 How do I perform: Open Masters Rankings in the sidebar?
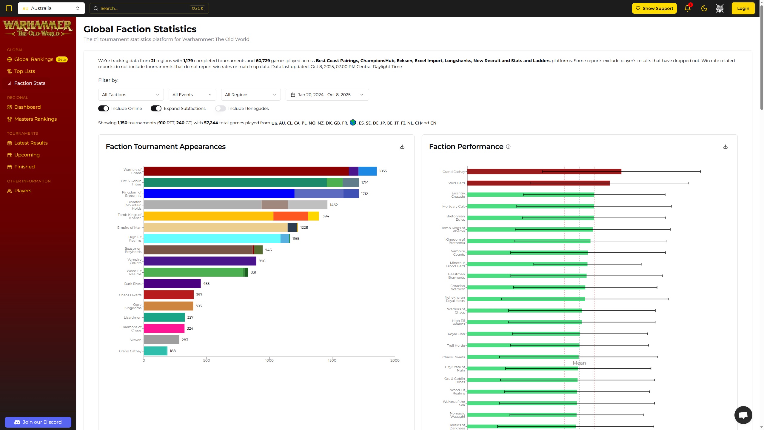click(35, 119)
